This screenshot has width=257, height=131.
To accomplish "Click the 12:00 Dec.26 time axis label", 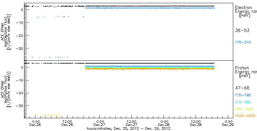I will [67, 123].
